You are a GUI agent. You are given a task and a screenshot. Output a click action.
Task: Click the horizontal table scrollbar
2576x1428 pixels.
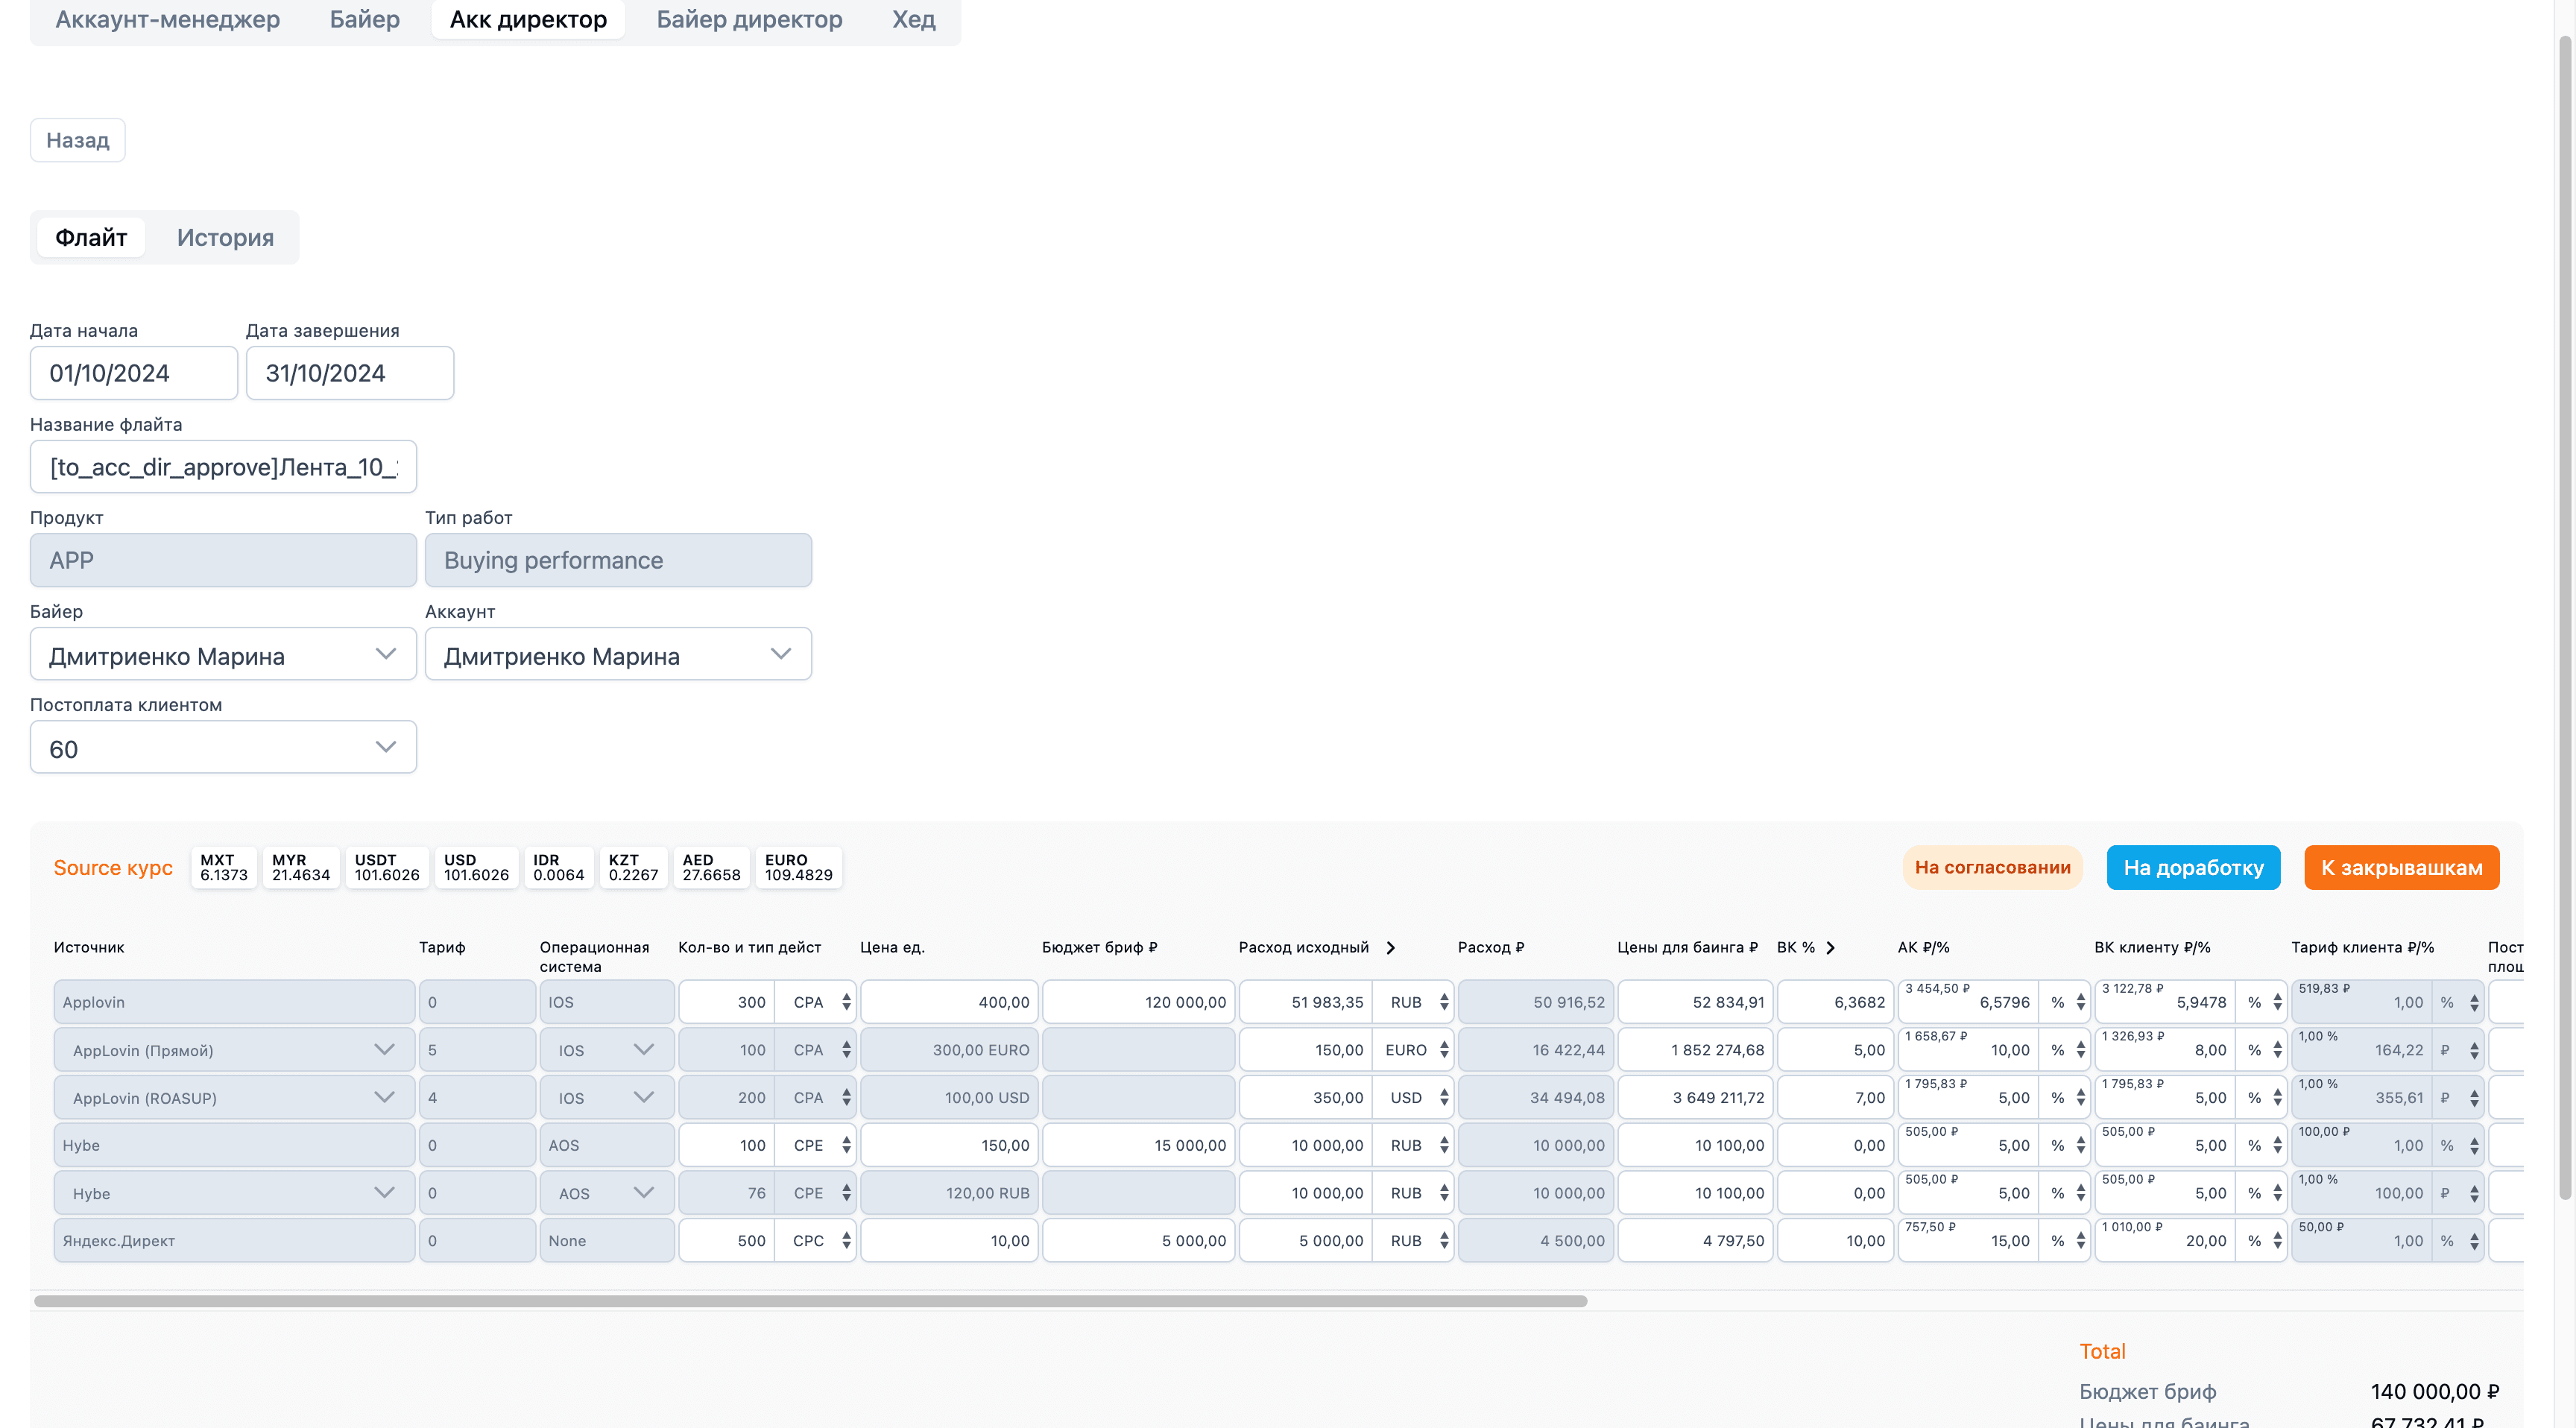point(810,1301)
